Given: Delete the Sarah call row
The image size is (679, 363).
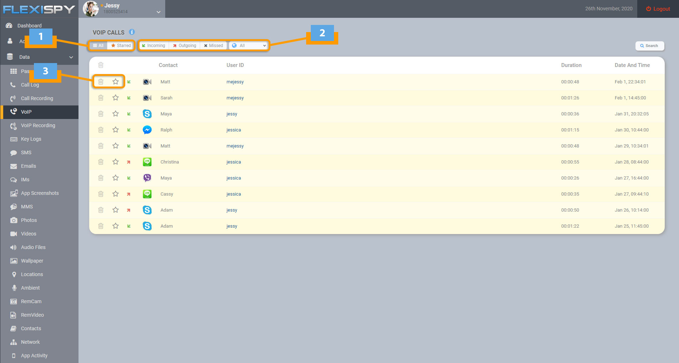Looking at the screenshot, I should (x=101, y=98).
